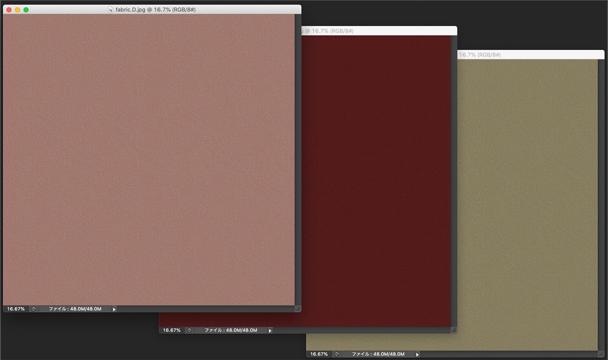Click the status bar round icon in dark red window
Screen dimensions: 608x360
point(189,330)
